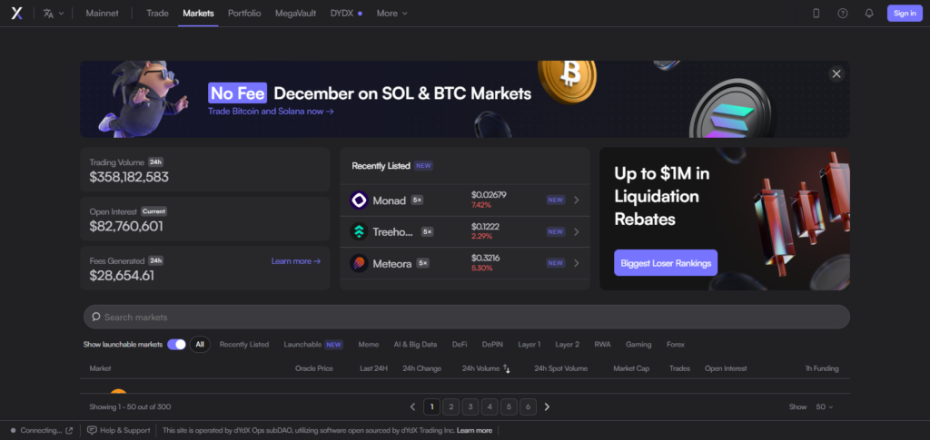Image resolution: width=930 pixels, height=440 pixels.
Task: Click the Meteora token icon
Action: (358, 263)
